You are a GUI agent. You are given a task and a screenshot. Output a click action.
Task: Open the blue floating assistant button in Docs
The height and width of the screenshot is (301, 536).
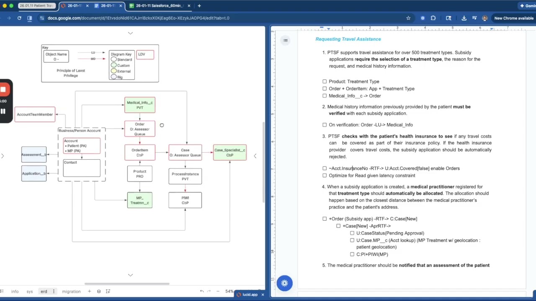coord(284,283)
